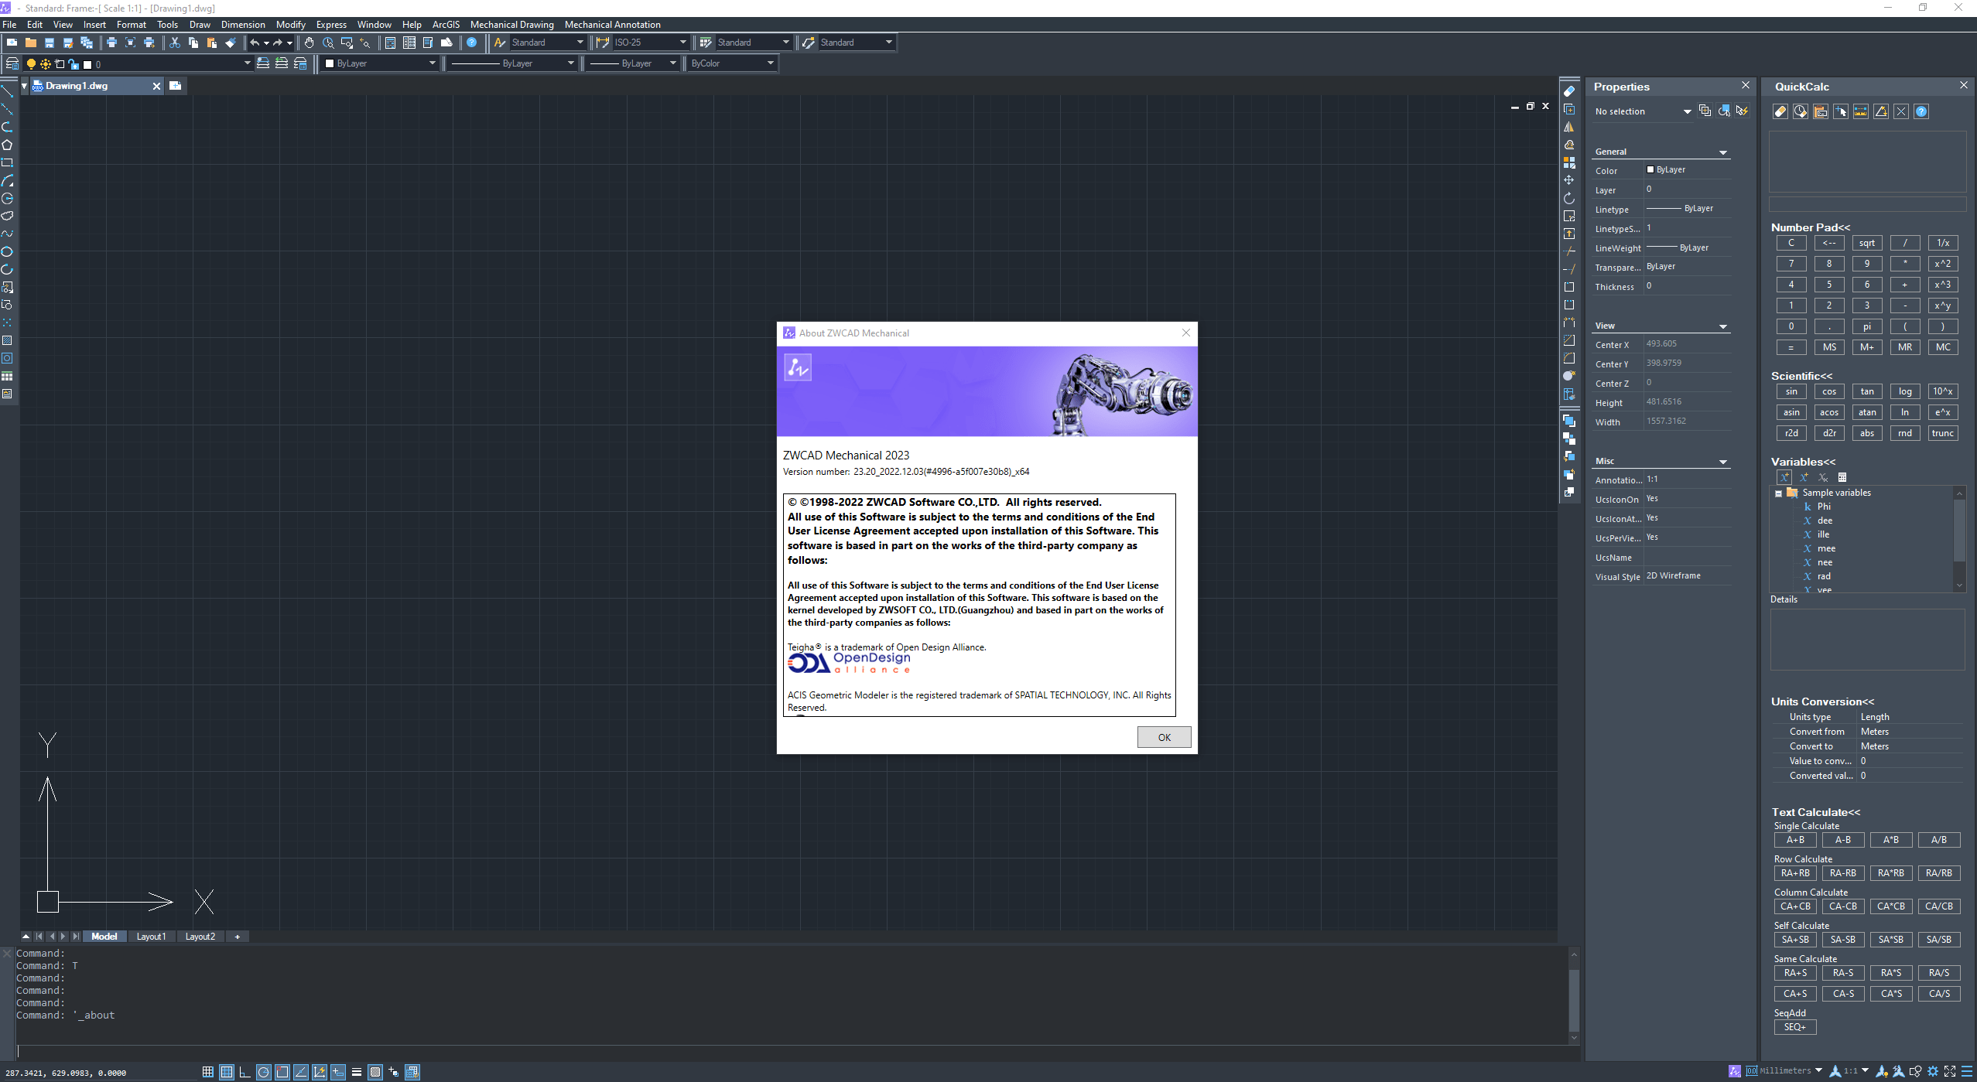The image size is (1977, 1082).
Task: Click the Print (plot) icon
Action: point(111,43)
